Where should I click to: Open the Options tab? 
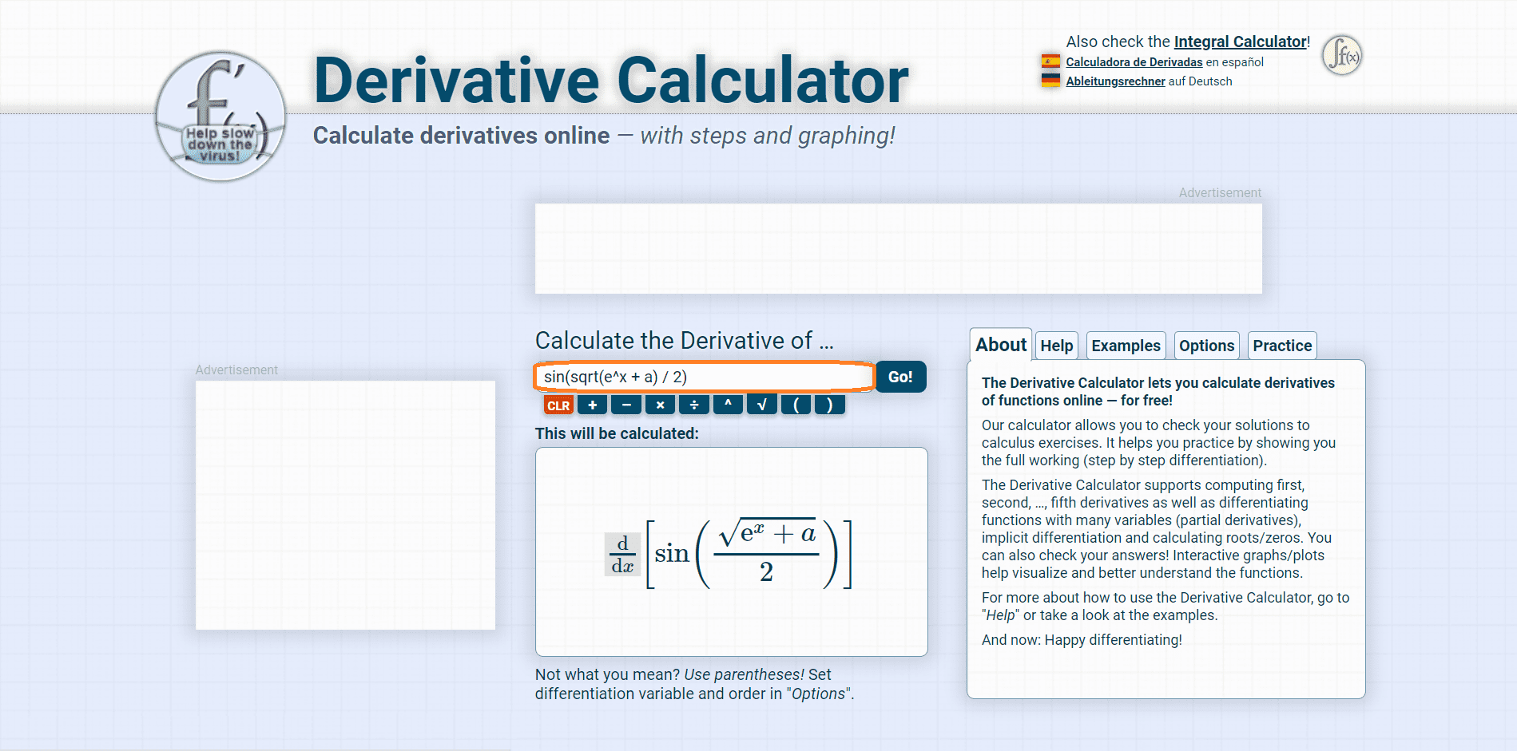1206,346
